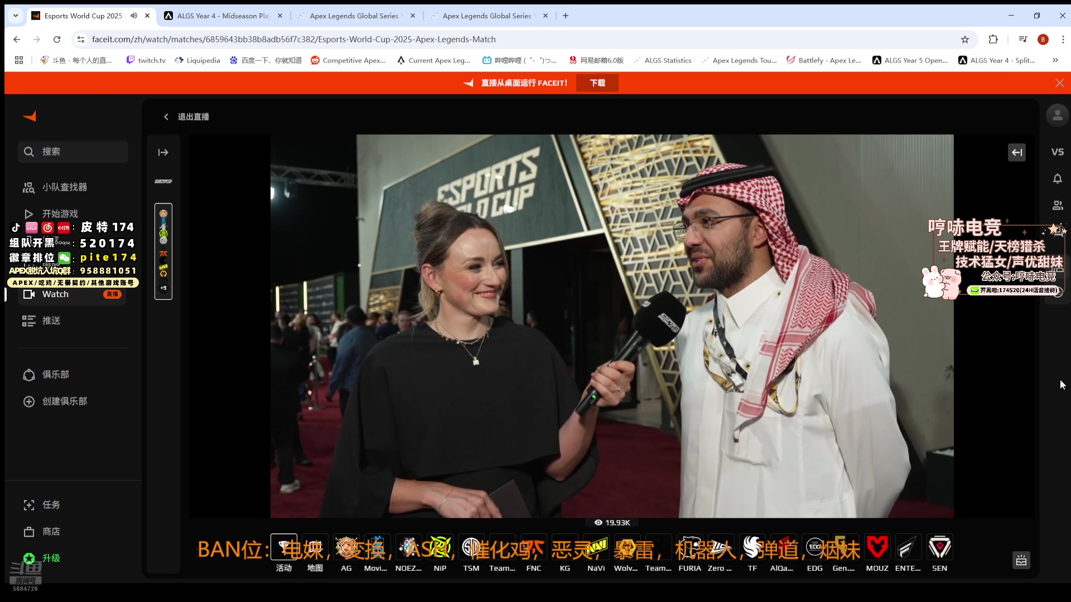Viewport: 1071px width, 602px height.
Task: Mute the Esports World Cup tab audio
Action: pos(134,16)
